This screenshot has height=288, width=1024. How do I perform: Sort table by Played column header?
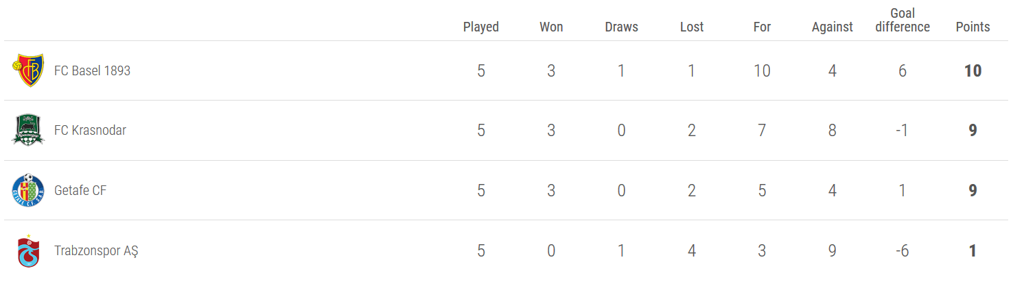point(481,27)
